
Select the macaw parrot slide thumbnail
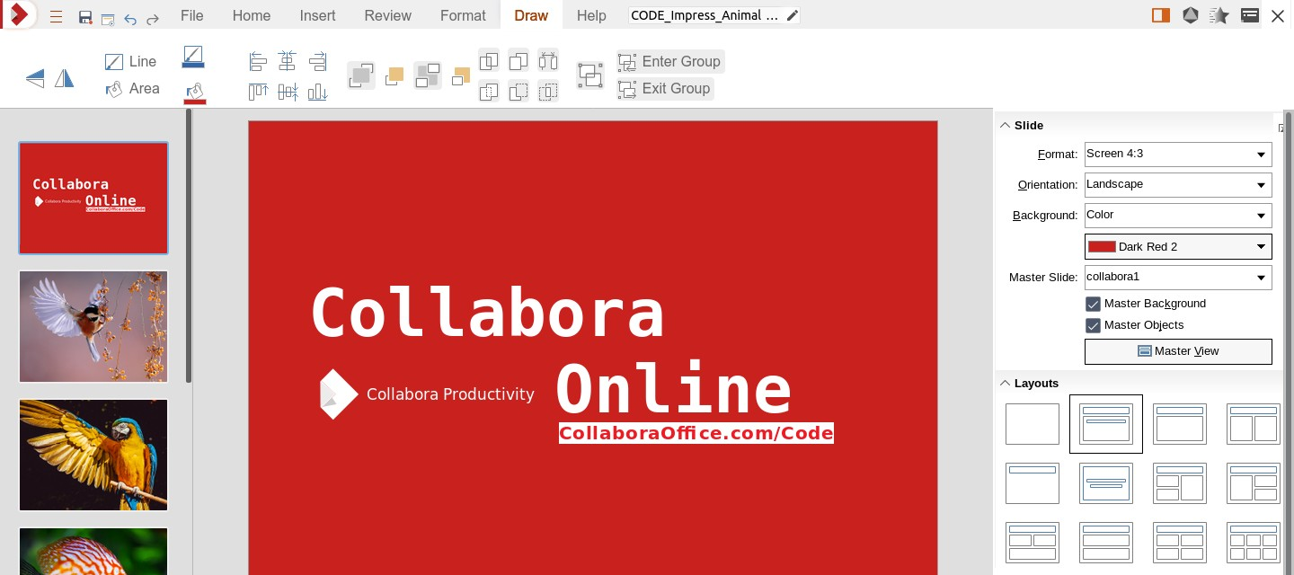tap(93, 456)
